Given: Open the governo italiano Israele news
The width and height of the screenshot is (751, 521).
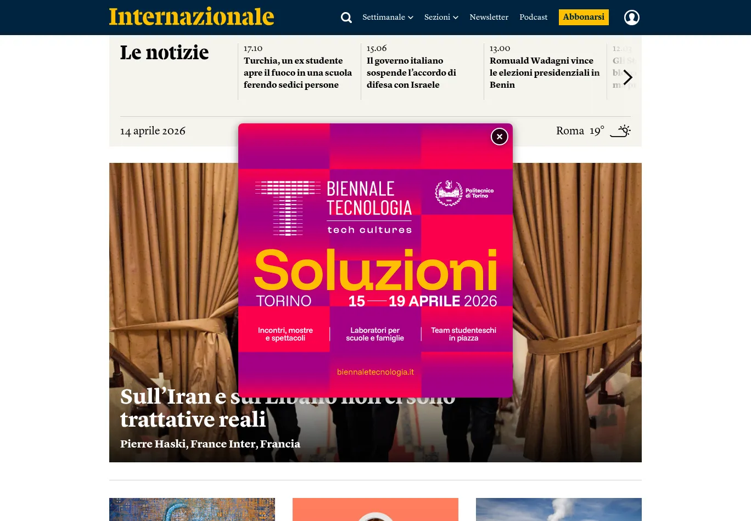Looking at the screenshot, I should [412, 72].
